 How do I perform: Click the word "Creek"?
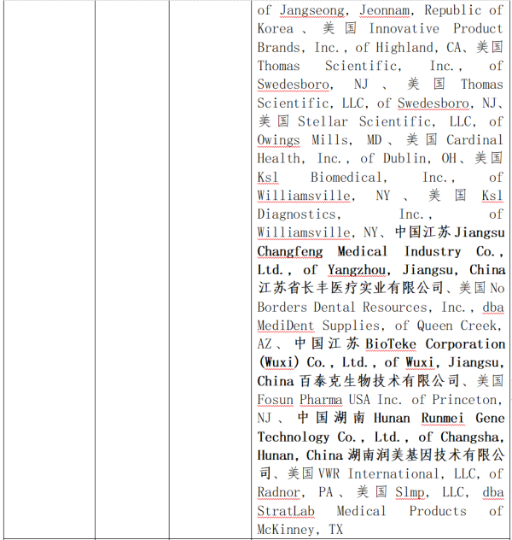pos(479,326)
